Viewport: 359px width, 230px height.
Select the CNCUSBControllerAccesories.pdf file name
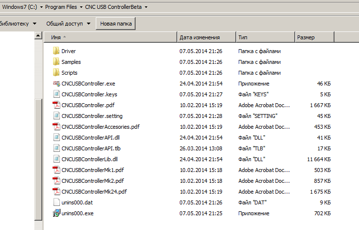pyautogui.click(x=100, y=127)
